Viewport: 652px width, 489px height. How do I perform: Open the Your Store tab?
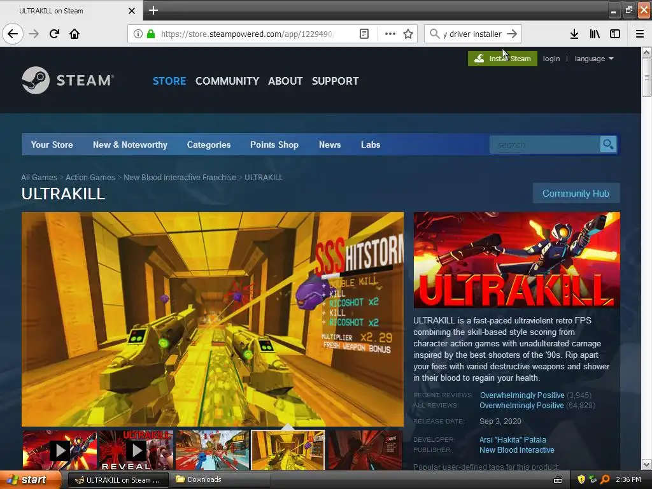(52, 145)
